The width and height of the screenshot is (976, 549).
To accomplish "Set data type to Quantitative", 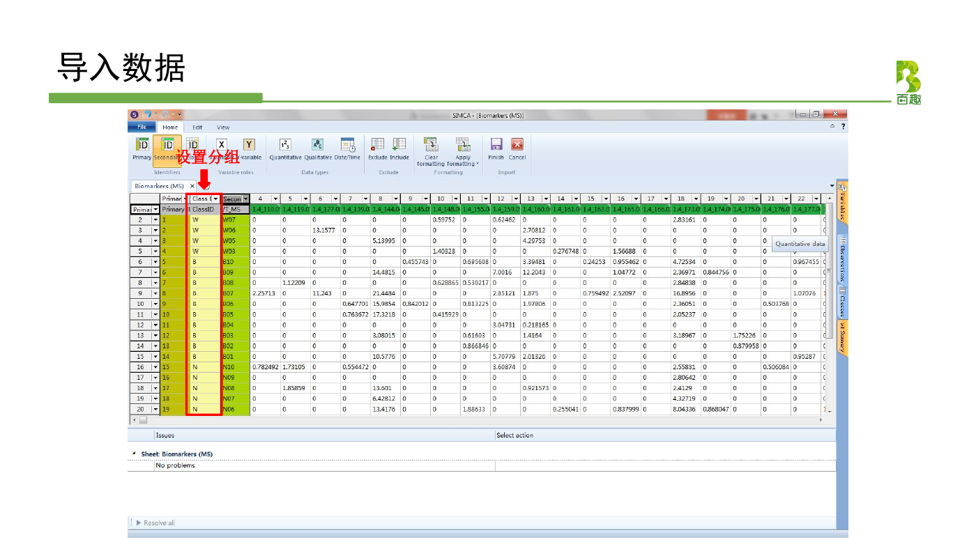I will coord(285,148).
